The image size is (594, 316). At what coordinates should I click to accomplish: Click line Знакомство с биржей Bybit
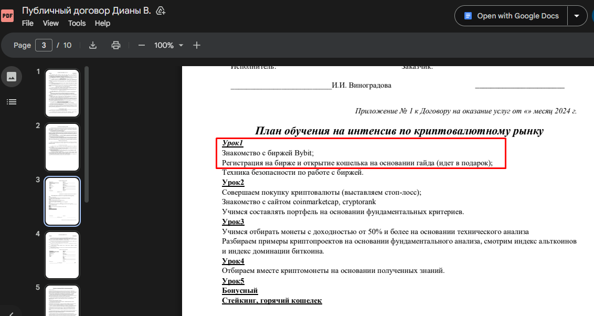pos(268,153)
